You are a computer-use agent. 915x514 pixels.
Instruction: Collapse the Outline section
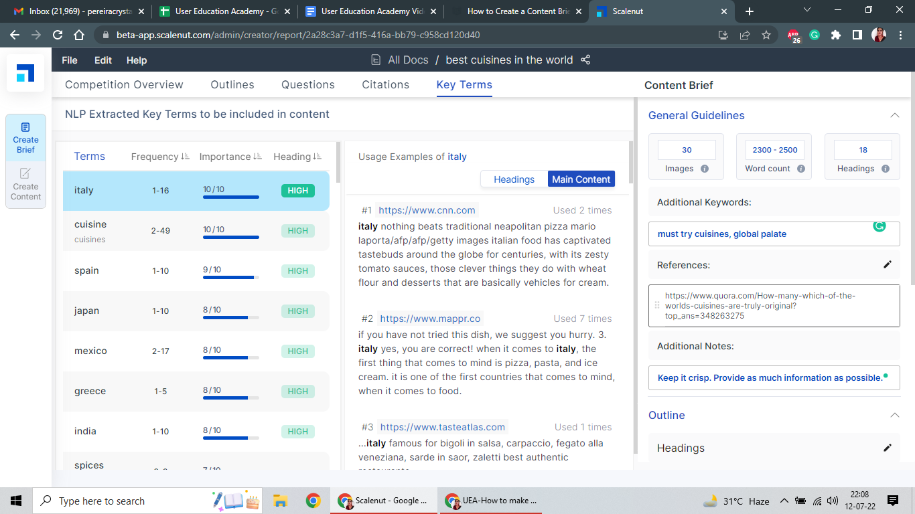click(x=894, y=415)
